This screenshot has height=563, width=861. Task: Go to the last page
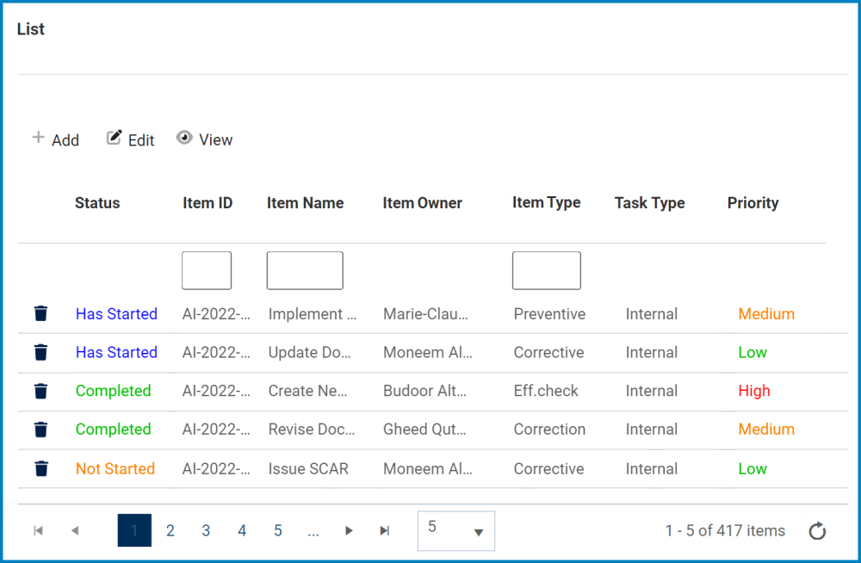click(x=384, y=531)
